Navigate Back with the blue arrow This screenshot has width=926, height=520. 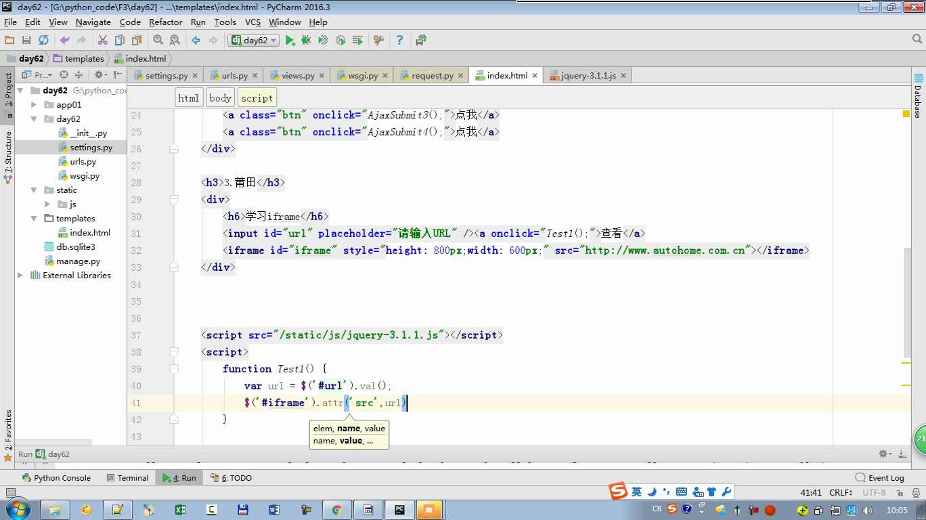pyautogui.click(x=196, y=41)
